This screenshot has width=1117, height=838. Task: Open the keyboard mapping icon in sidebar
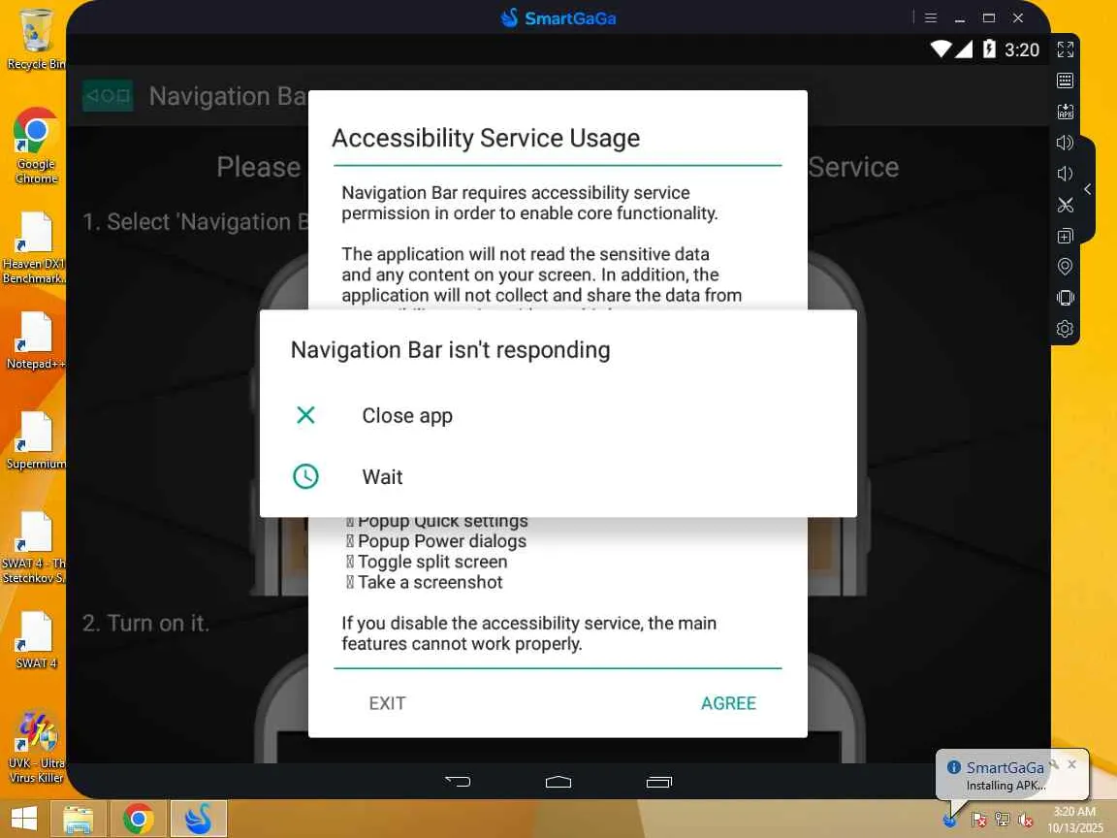tap(1065, 81)
